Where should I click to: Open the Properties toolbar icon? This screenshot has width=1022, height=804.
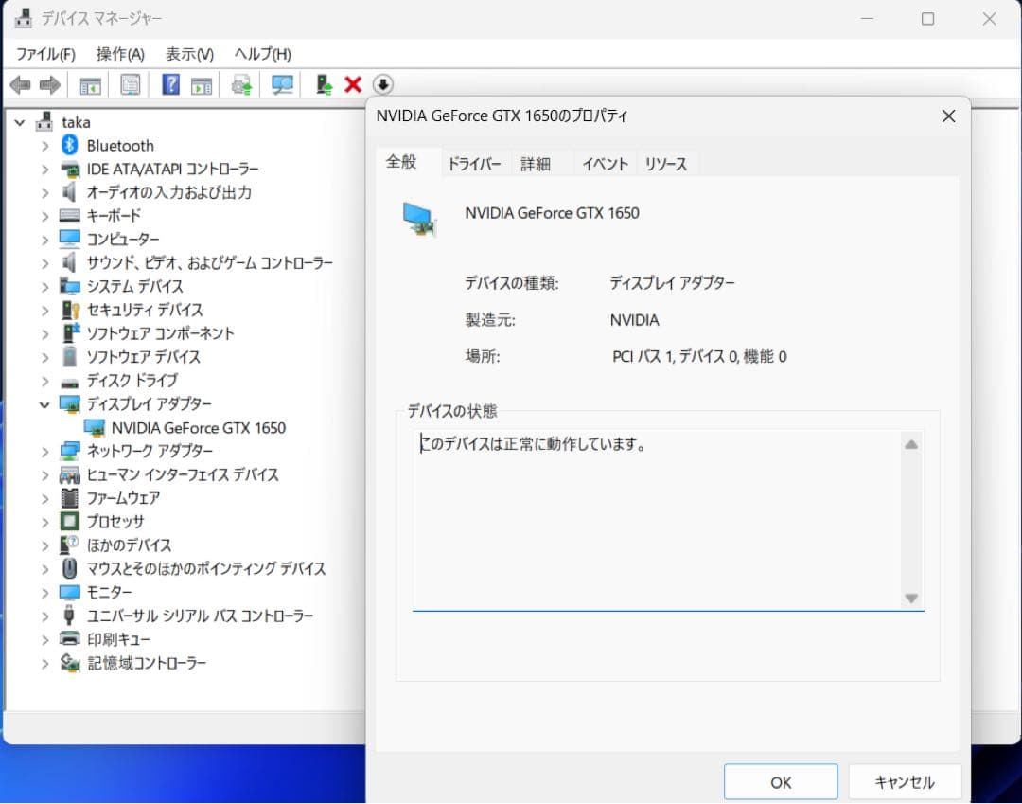point(130,84)
